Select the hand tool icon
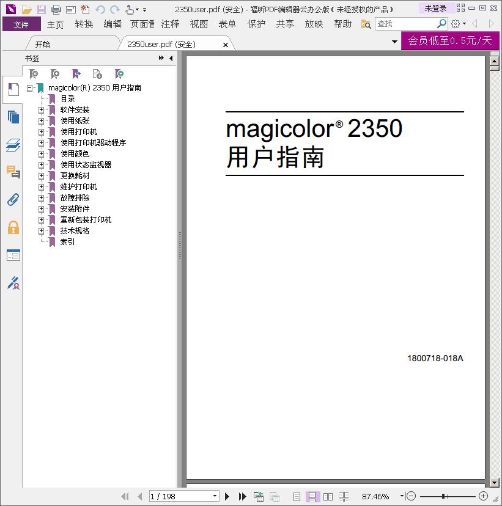Viewport: 502px width, 506px height. pos(130,10)
